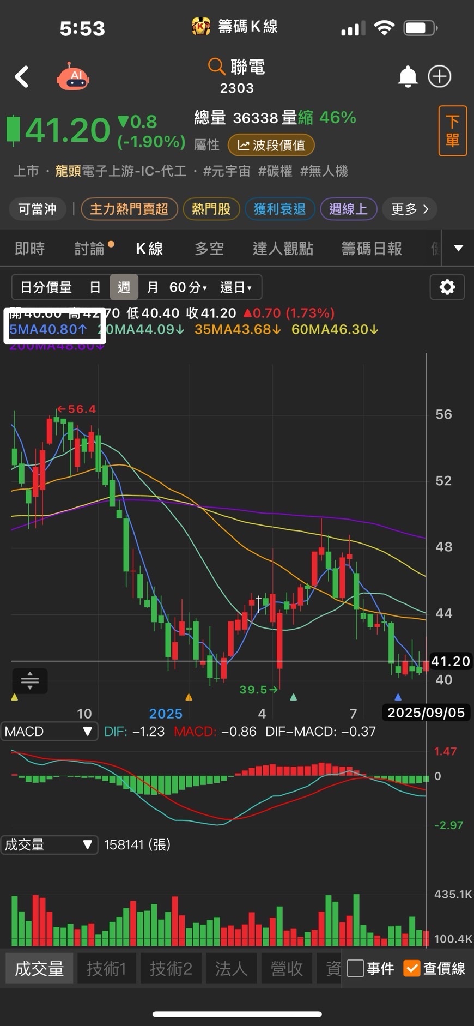Open the 達人觀點 tab
Screen dimensions: 474x1026
(283, 249)
